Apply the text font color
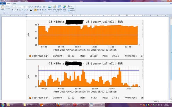This screenshot has height=107, width=172. tap(31, 10)
